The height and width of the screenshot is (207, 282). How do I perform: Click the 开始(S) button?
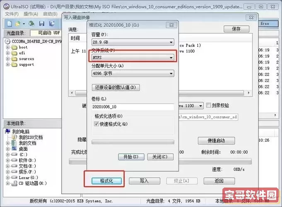click(131, 156)
